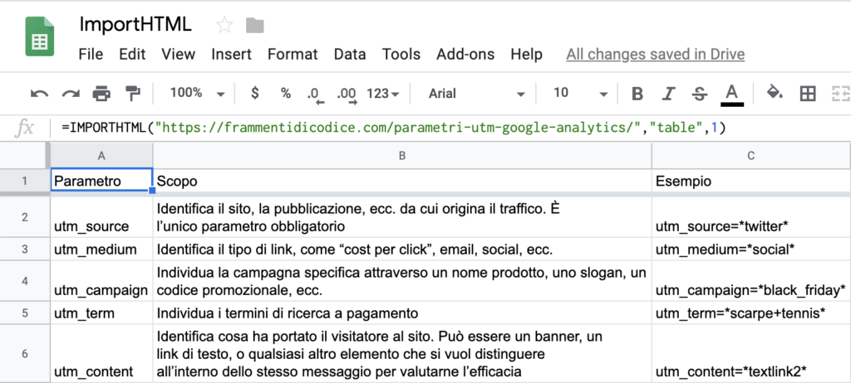Open the Insert menu

[x=231, y=54]
